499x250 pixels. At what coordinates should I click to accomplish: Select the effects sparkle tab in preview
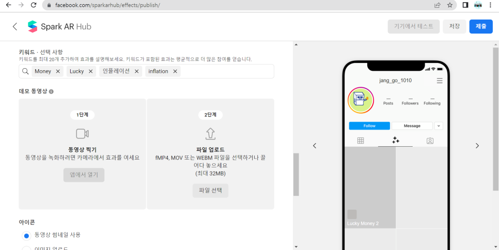click(396, 140)
